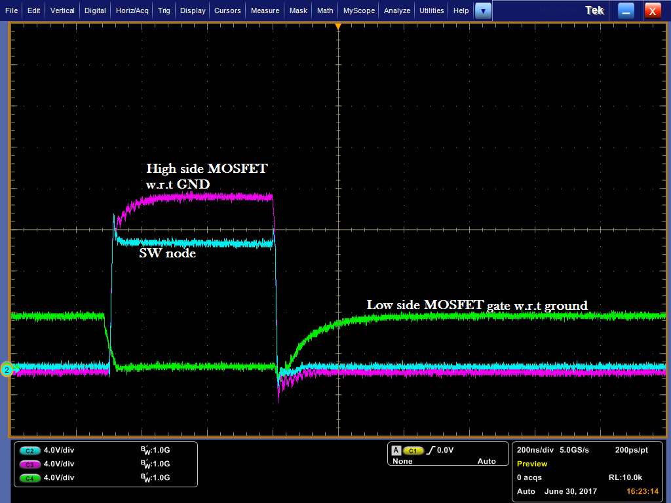Select the 5.0GS/s sample rate readout
Viewport: 671px width, 503px height.
(574, 451)
